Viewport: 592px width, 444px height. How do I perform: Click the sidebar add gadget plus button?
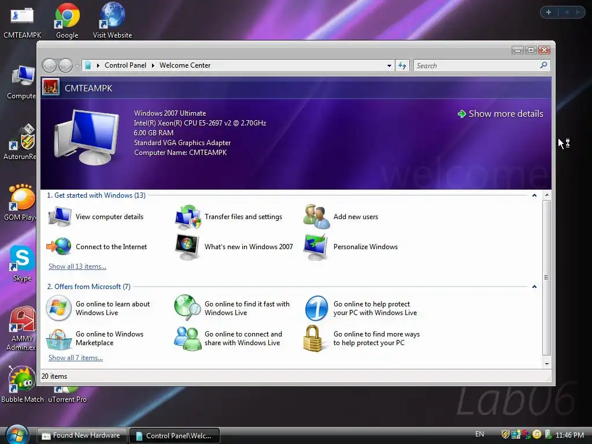click(549, 12)
